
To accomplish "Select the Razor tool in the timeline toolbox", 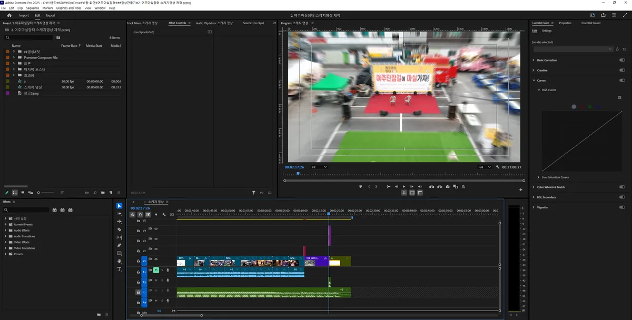I will tap(120, 229).
